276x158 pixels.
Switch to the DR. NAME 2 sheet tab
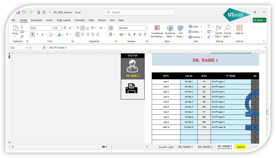tap(205, 147)
